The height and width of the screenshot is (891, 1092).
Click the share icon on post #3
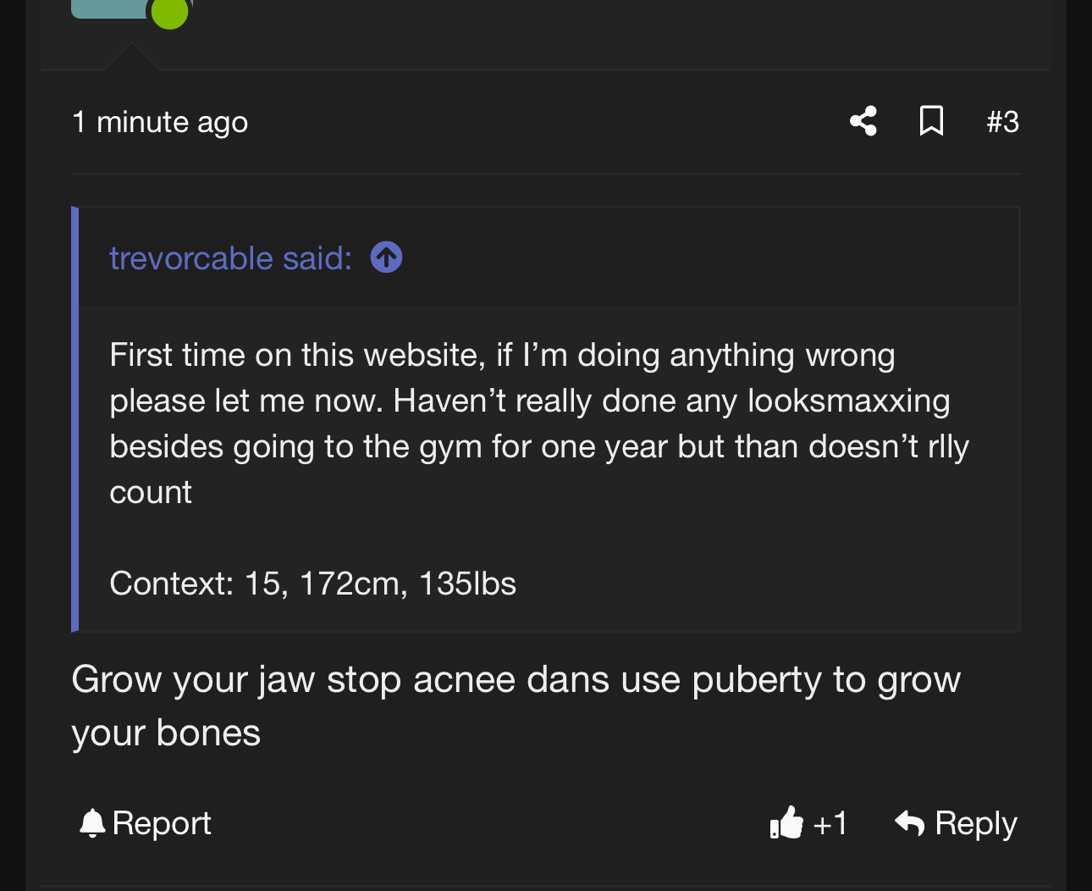pos(863,121)
